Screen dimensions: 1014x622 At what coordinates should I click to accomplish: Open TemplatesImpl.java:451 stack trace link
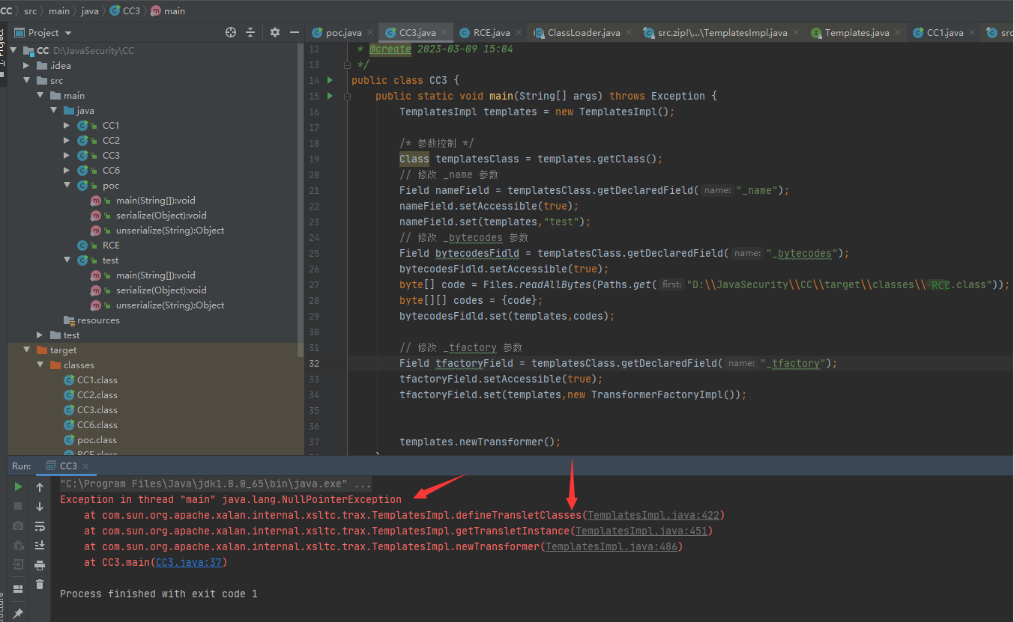click(641, 531)
